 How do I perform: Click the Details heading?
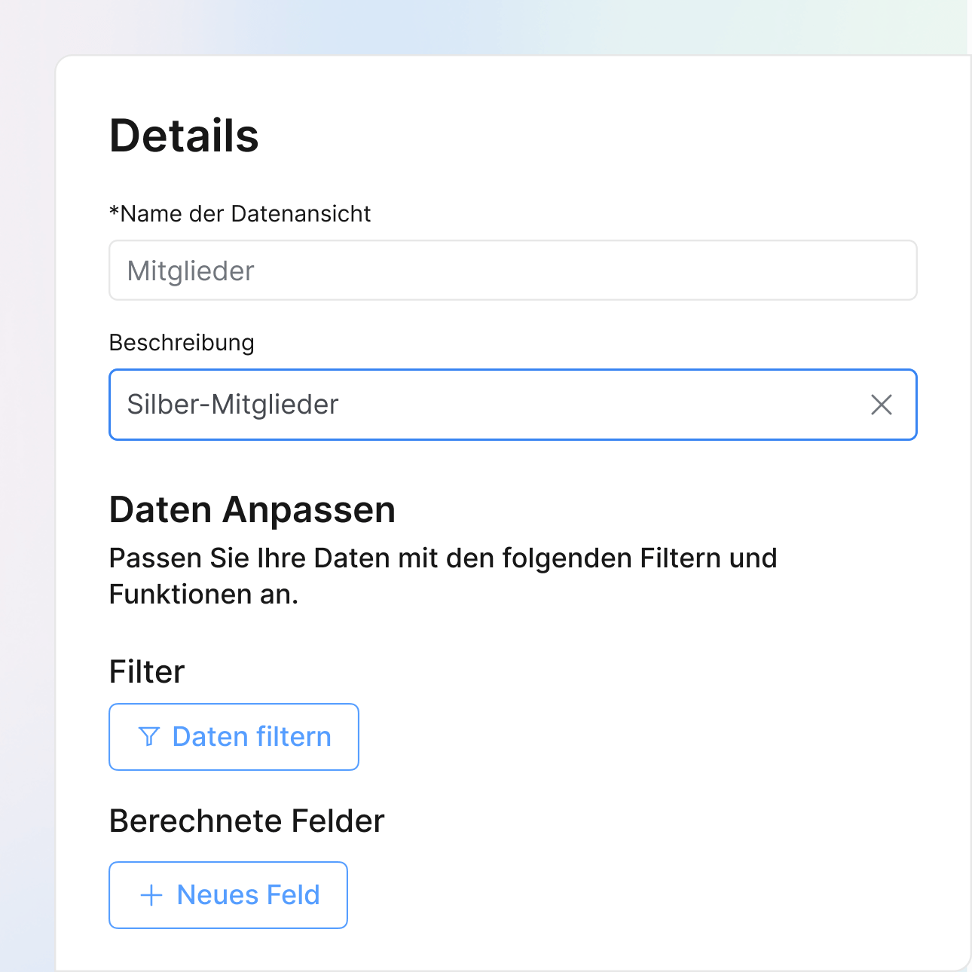(x=184, y=136)
